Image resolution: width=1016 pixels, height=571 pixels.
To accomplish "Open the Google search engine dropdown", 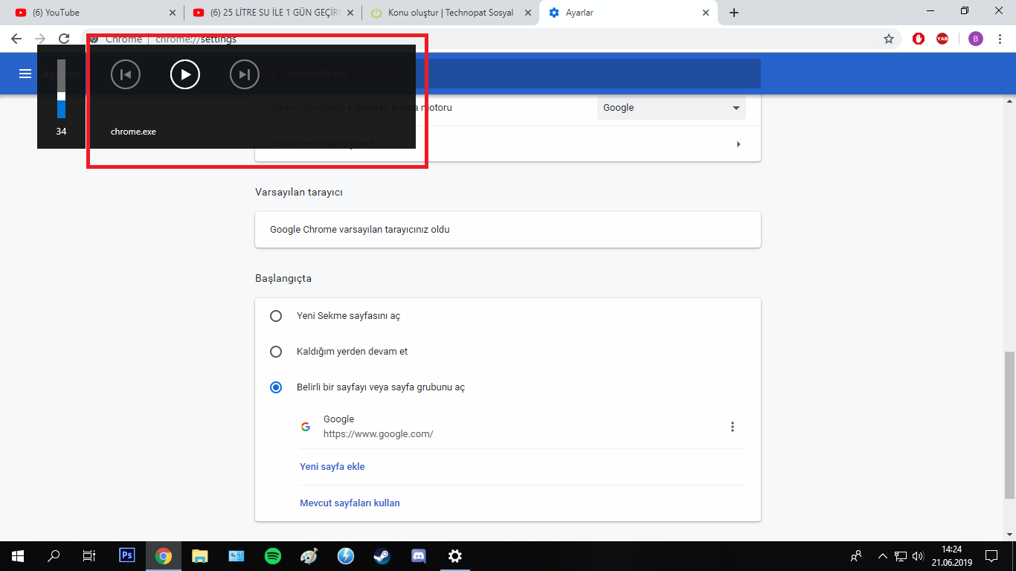I will pyautogui.click(x=672, y=108).
